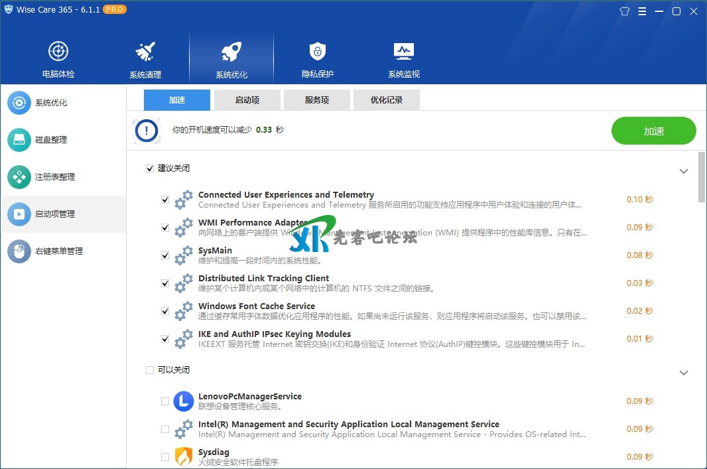
Task: Switch to the 启动项 tab
Action: tap(247, 100)
